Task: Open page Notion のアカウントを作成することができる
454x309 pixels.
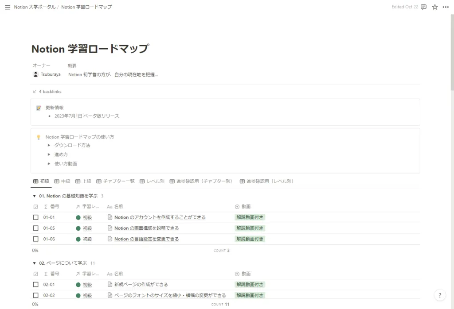Action: tap(160, 217)
